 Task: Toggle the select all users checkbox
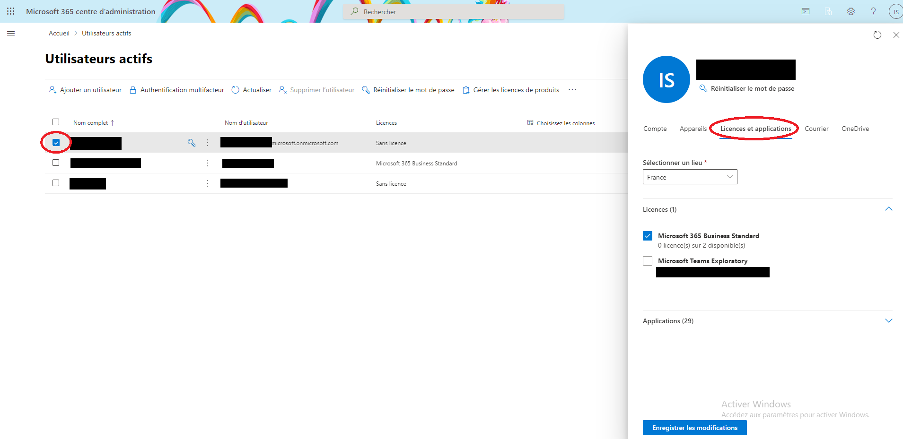point(56,122)
